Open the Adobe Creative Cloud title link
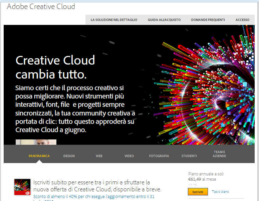The width and height of the screenshot is (259, 201). tap(41, 7)
